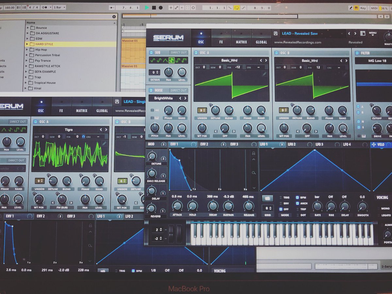This screenshot has height=294, width=392.
Task: Open OSC A wavetable editor pencil in front Serum
Action: point(264,74)
